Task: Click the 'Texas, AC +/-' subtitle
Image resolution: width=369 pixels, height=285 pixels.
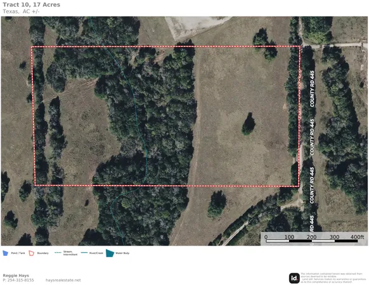Action: point(21,11)
